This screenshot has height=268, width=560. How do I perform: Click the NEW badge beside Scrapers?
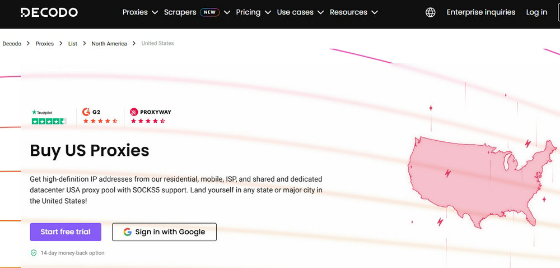pos(209,12)
